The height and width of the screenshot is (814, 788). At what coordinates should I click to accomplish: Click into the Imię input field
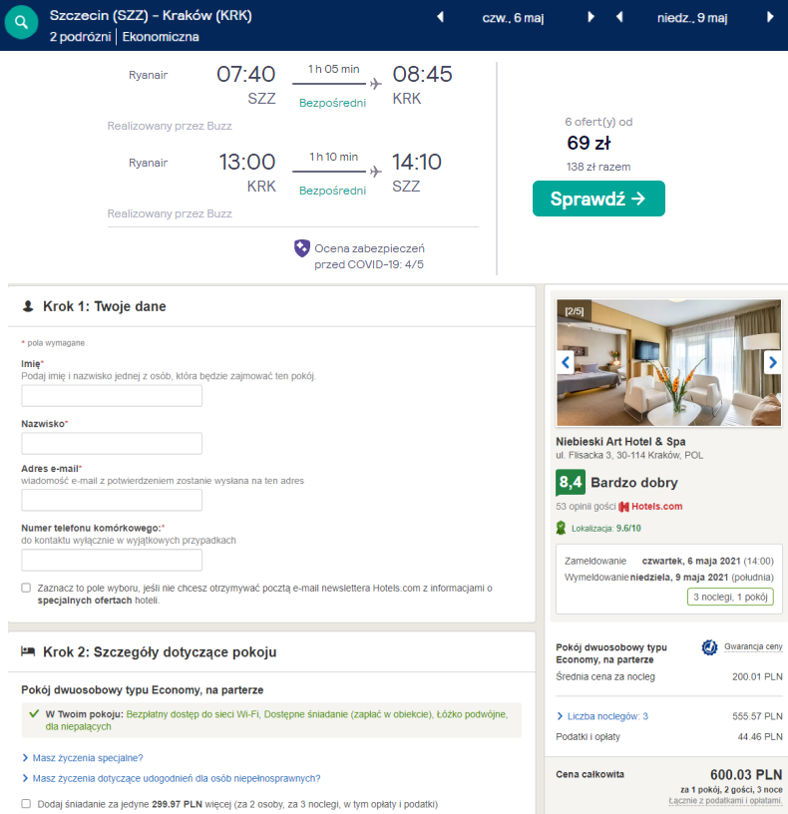(112, 396)
